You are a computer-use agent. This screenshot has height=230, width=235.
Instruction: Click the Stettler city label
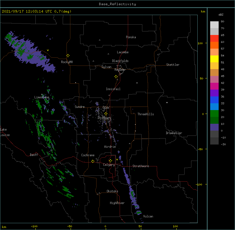point(173,65)
